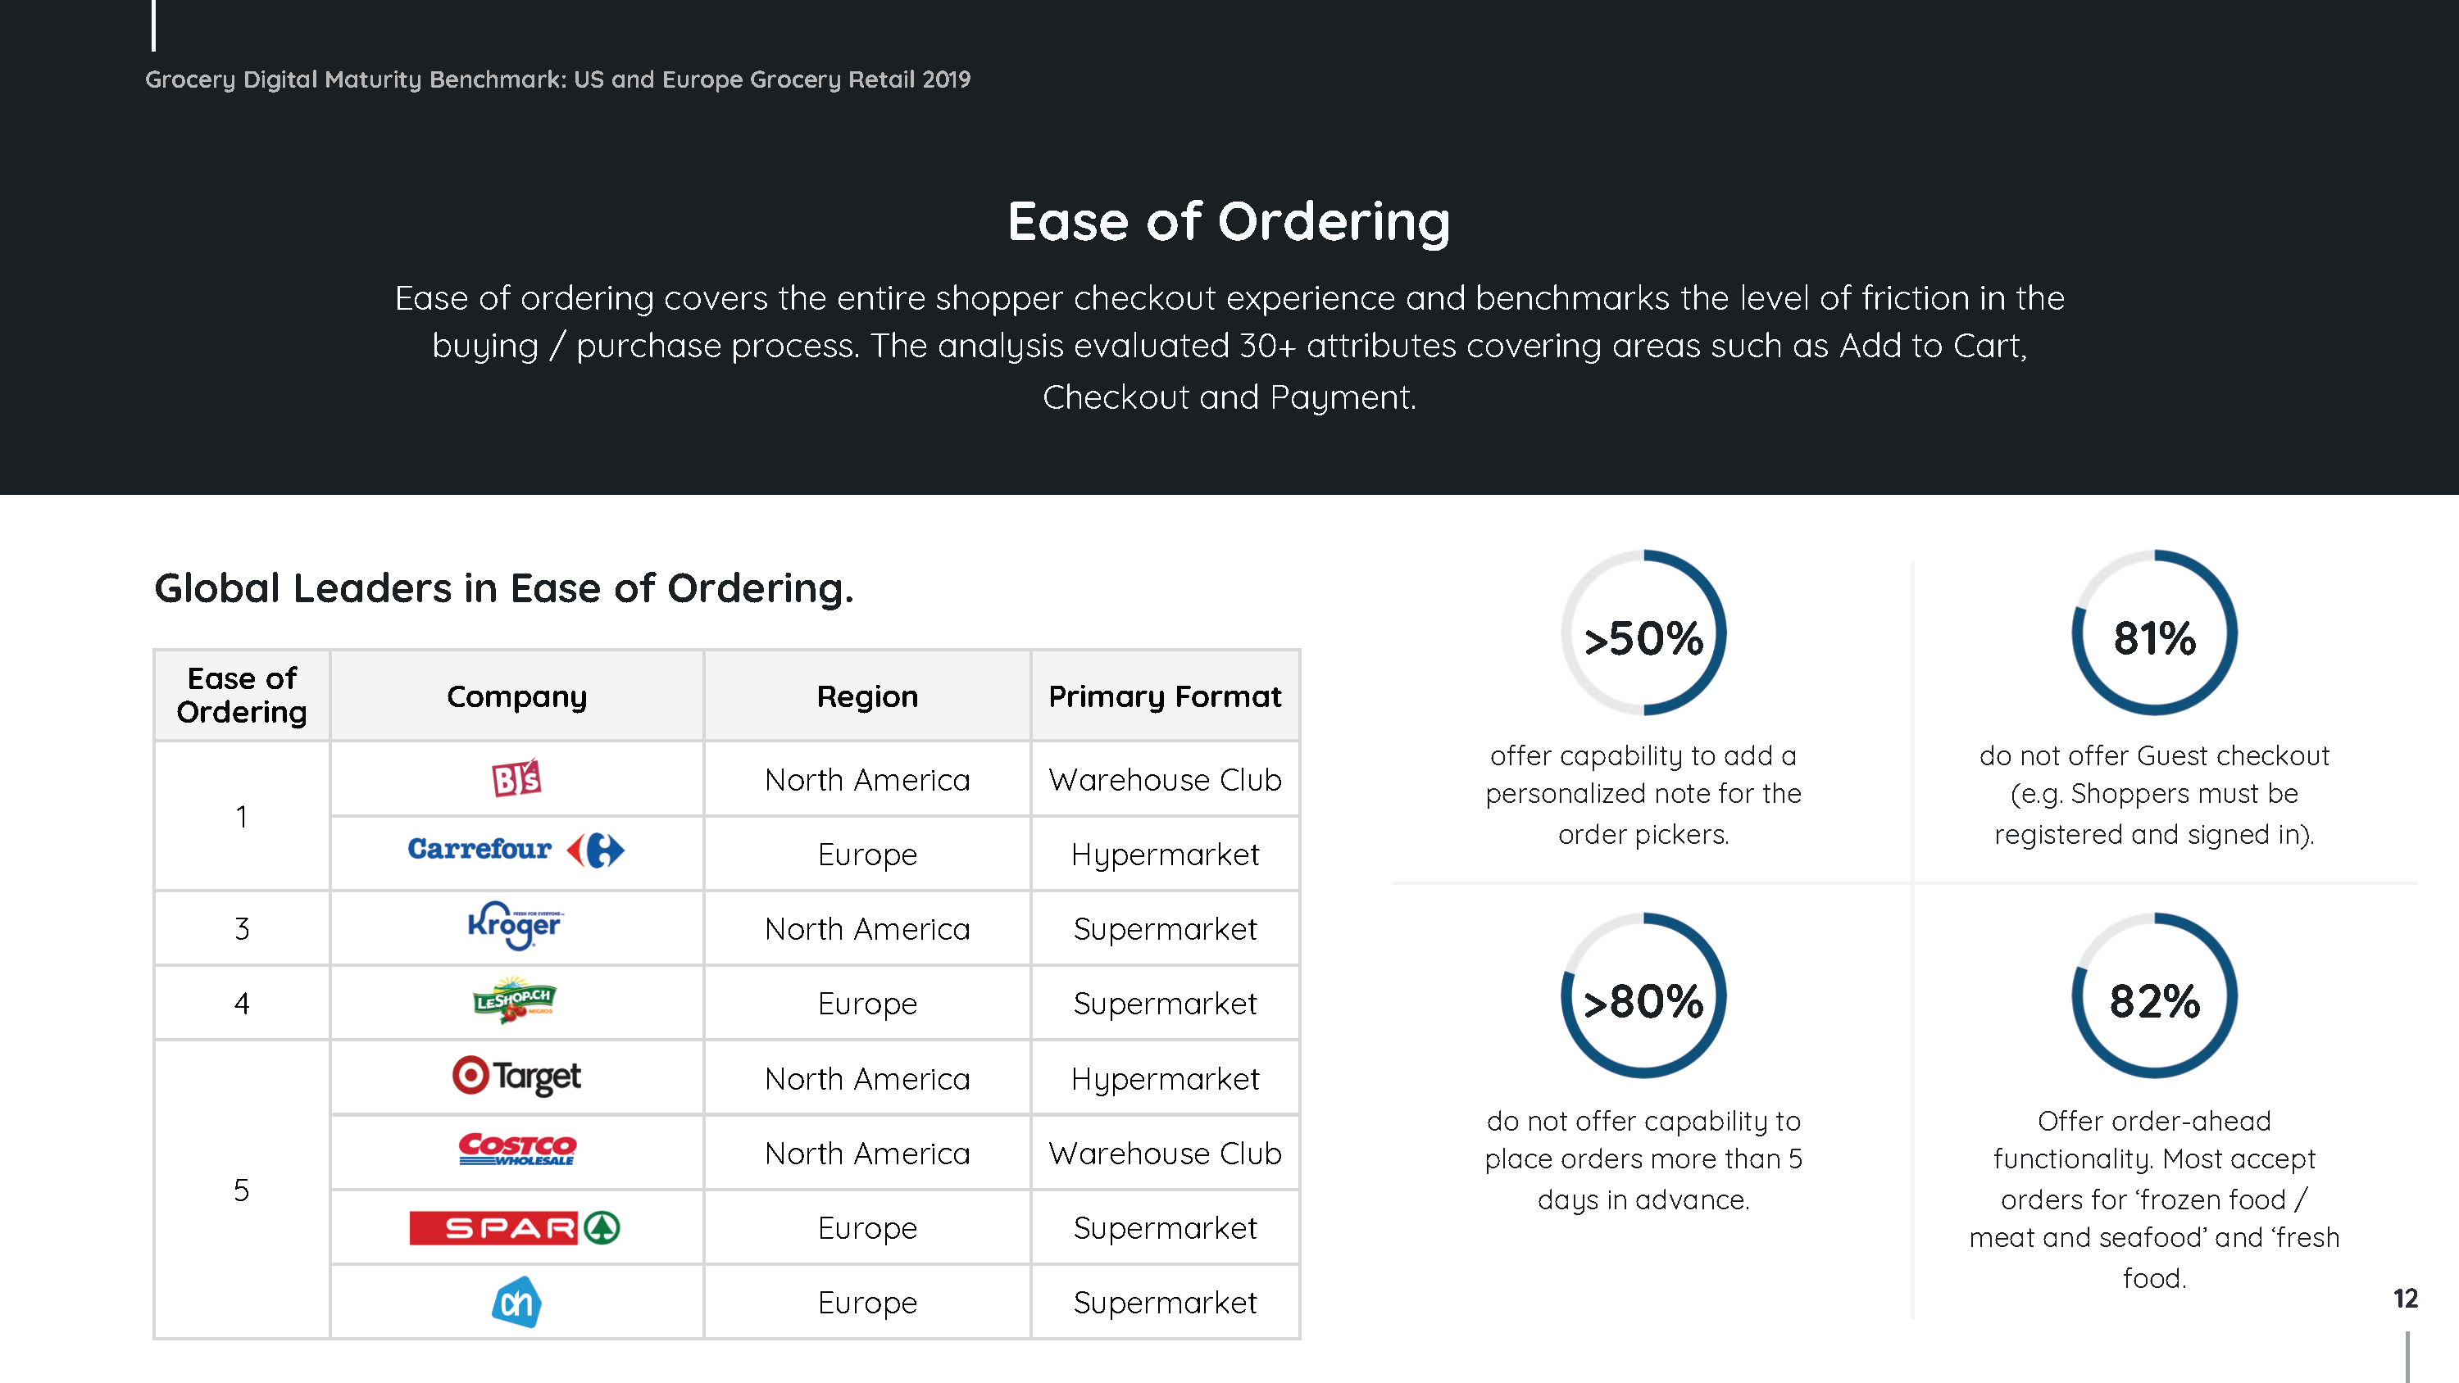Screen dimensions: 2459x1383
Task: Click the Global Leaders in Ease of Ordering heading
Action: tap(504, 588)
